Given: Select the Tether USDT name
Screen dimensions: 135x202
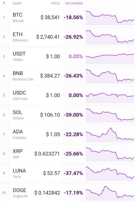Looking at the screenshot, I should 19,57.
